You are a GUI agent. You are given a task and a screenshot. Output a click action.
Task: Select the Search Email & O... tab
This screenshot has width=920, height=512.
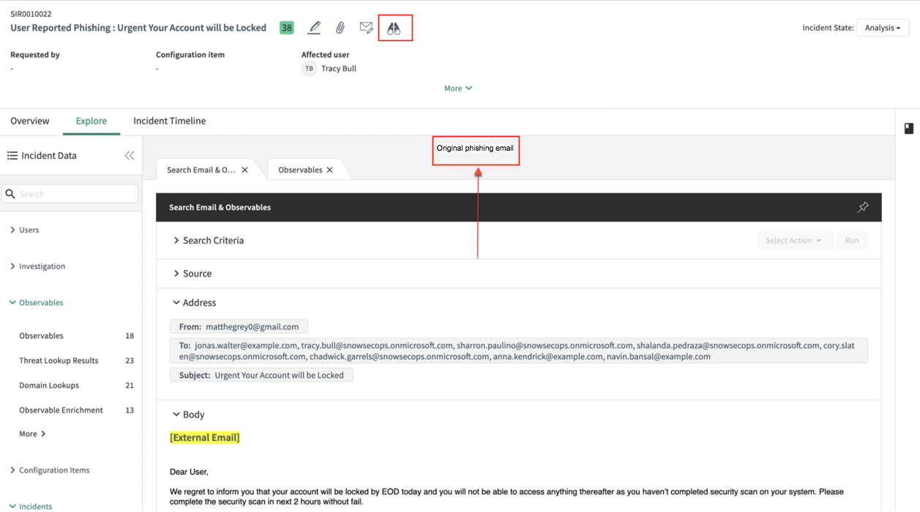click(201, 170)
